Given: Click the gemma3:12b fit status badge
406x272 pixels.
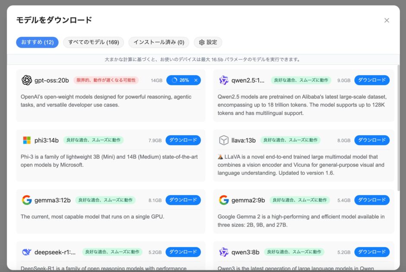Looking at the screenshot, I should pos(105,200).
